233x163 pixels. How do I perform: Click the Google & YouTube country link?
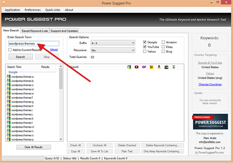pos(210,63)
